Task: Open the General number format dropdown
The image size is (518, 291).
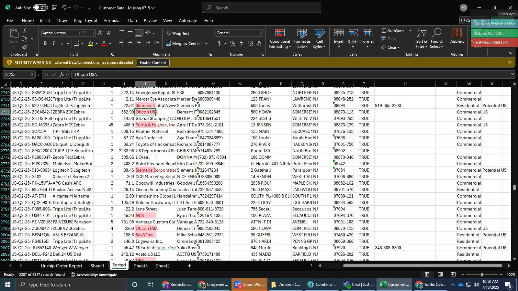Action: [x=261, y=33]
